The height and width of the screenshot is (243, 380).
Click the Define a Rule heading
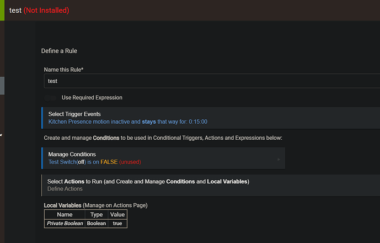point(60,51)
